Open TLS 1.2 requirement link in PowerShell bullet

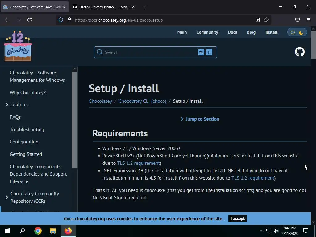139,163
